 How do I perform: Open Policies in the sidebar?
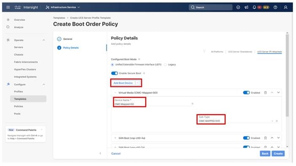[19, 106]
